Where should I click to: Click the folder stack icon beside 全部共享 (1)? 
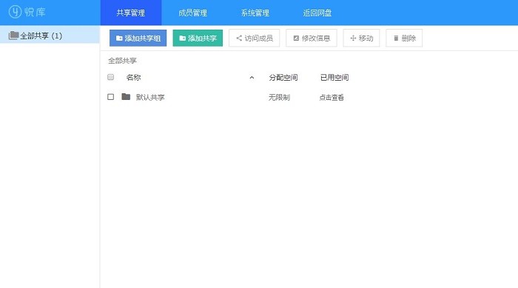(x=13, y=35)
